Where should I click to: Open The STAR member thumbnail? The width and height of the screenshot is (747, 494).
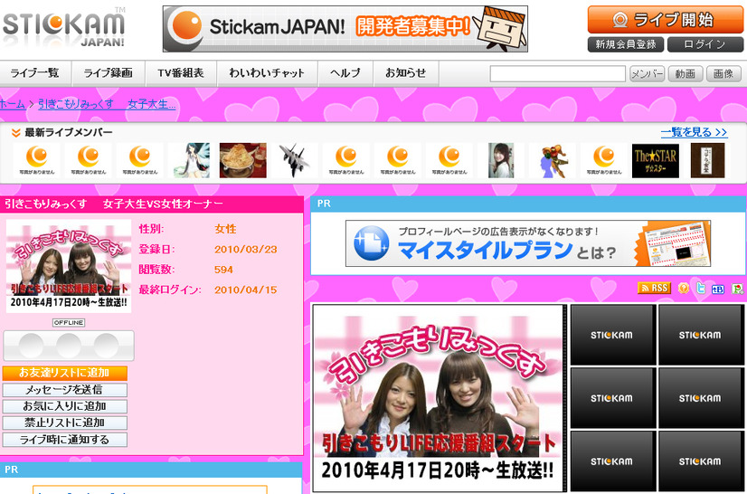click(656, 160)
